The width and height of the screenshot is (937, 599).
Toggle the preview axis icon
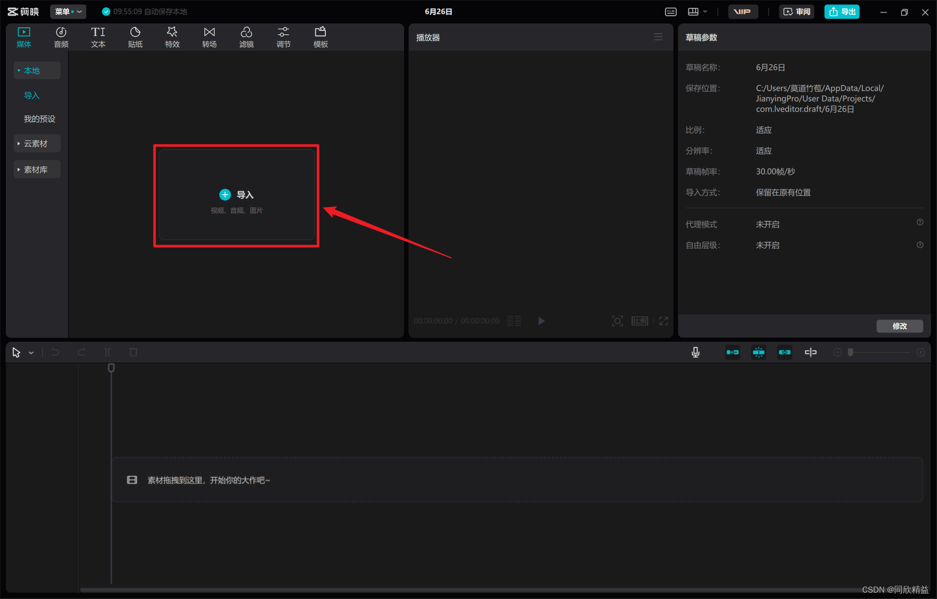click(x=811, y=352)
